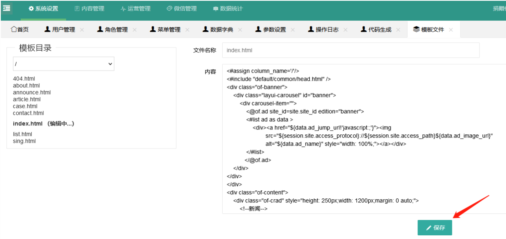Open contact.html in template list

(x=28, y=113)
